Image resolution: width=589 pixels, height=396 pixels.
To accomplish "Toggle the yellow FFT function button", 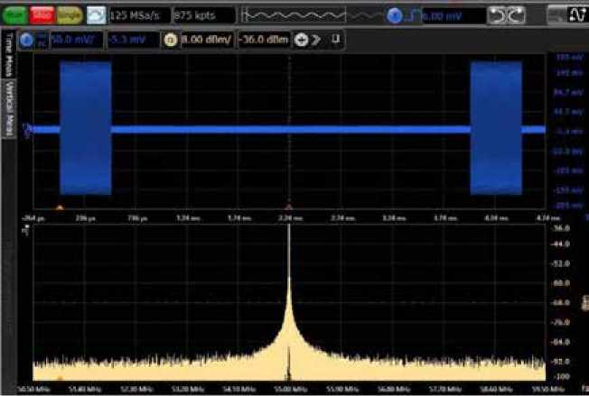I will pyautogui.click(x=171, y=41).
